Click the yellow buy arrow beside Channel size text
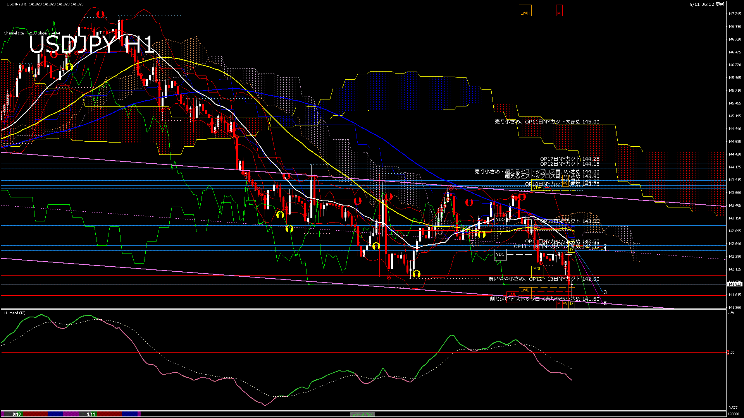The image size is (744, 418). (69, 67)
